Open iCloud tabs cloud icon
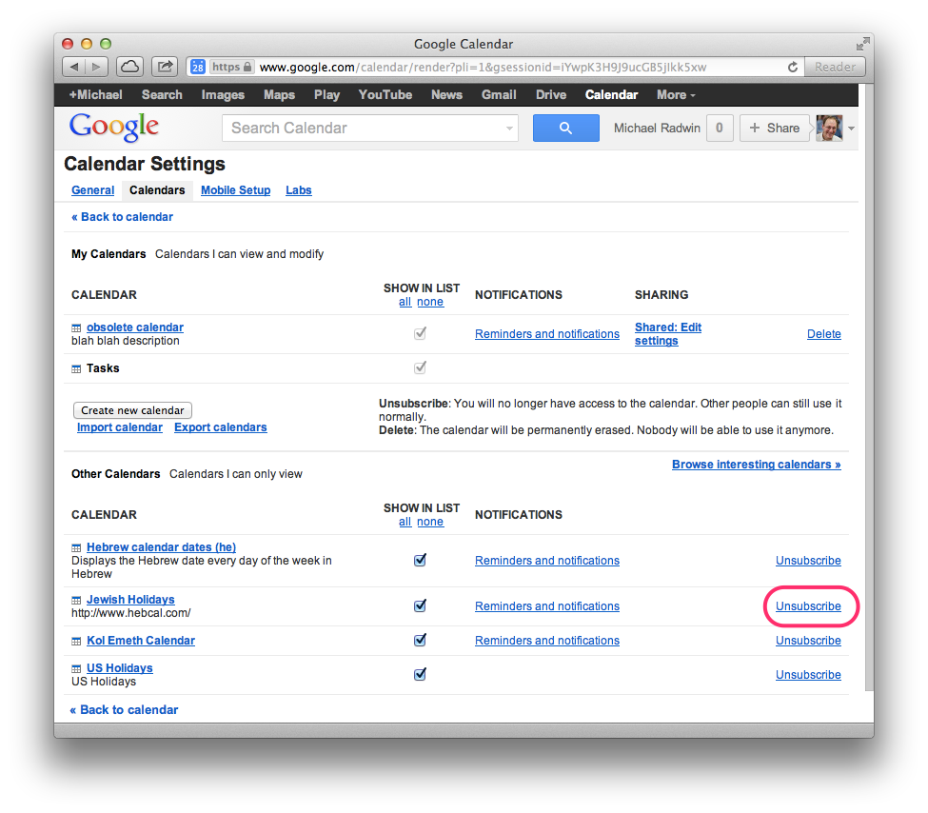Viewport: 928px width, 813px height. pos(129,67)
